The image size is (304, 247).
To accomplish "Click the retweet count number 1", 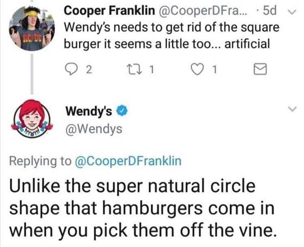I will tap(152, 69).
